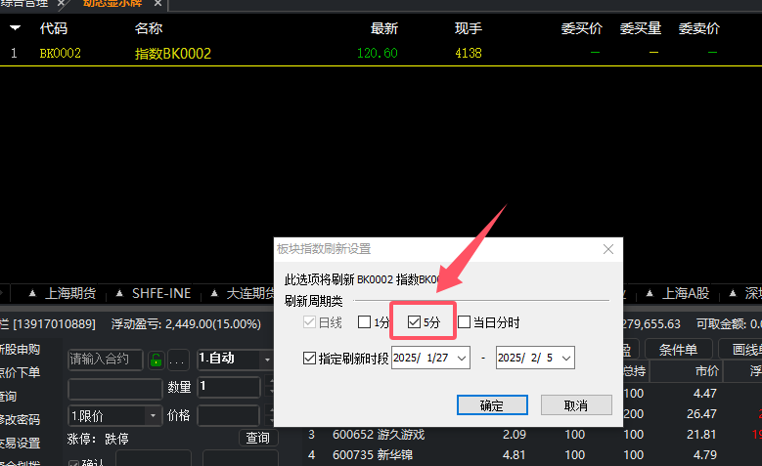The width and height of the screenshot is (762, 466).
Task: Select the row 600735 新华锦
Action: [x=373, y=455]
